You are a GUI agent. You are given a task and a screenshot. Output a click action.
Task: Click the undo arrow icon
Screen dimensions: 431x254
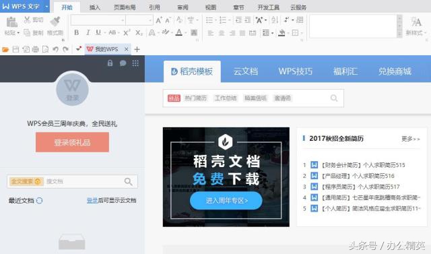55,49
